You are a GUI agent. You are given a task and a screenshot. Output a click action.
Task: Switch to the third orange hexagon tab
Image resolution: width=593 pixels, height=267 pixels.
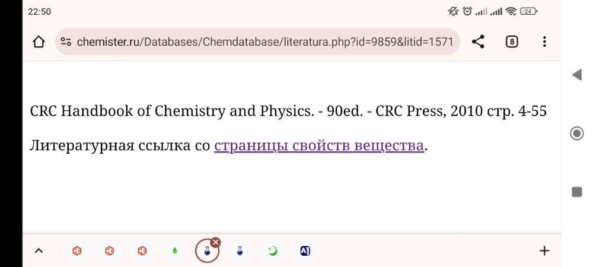pos(142,251)
